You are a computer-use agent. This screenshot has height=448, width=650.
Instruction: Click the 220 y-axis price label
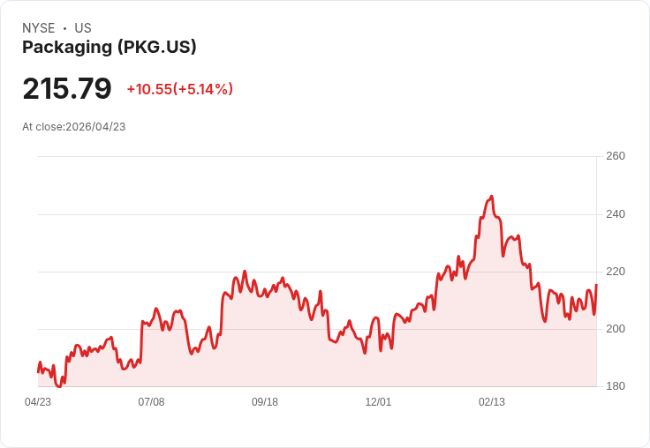pos(616,272)
